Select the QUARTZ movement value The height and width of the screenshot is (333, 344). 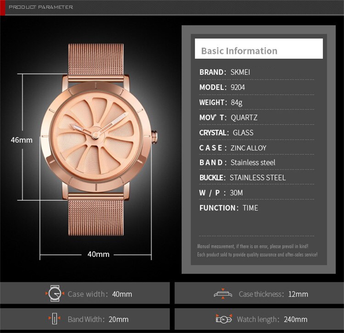coord(244,118)
